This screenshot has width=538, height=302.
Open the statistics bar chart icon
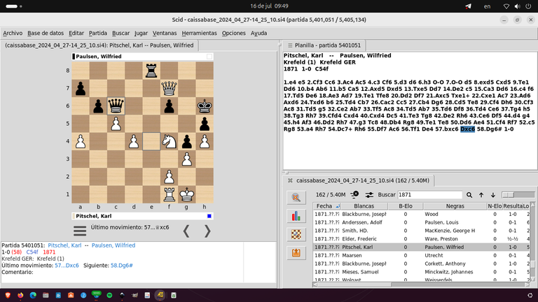coord(296,216)
